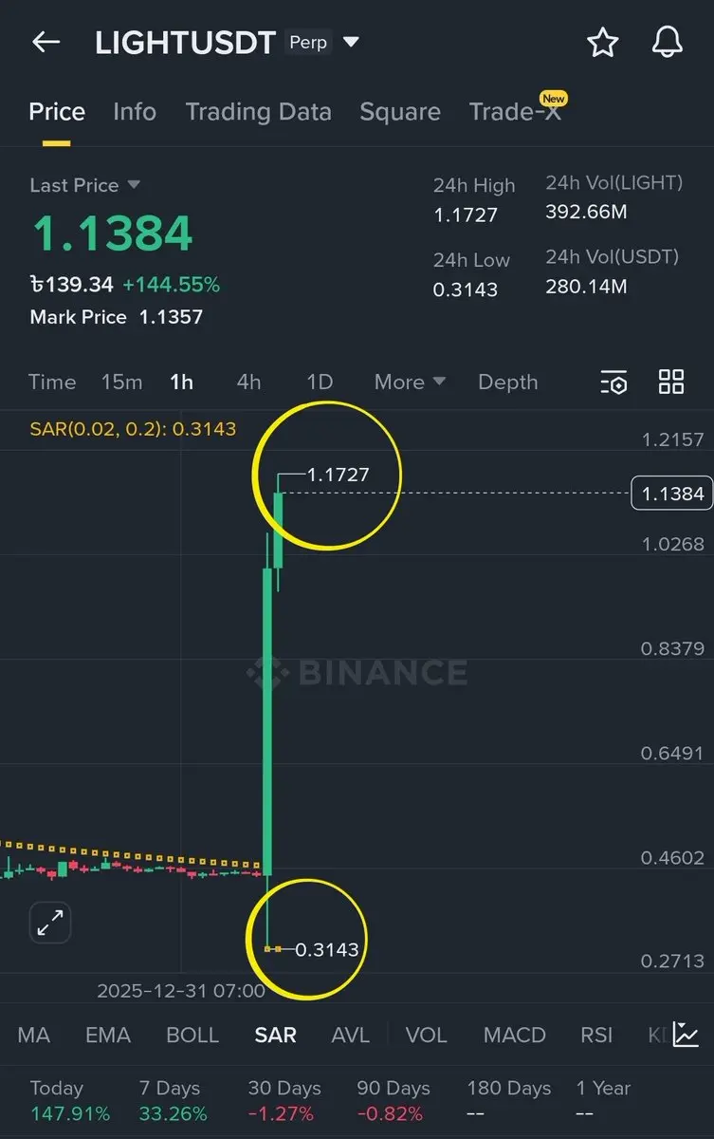Tap the 7 Days 33.26% performance

(173, 1101)
